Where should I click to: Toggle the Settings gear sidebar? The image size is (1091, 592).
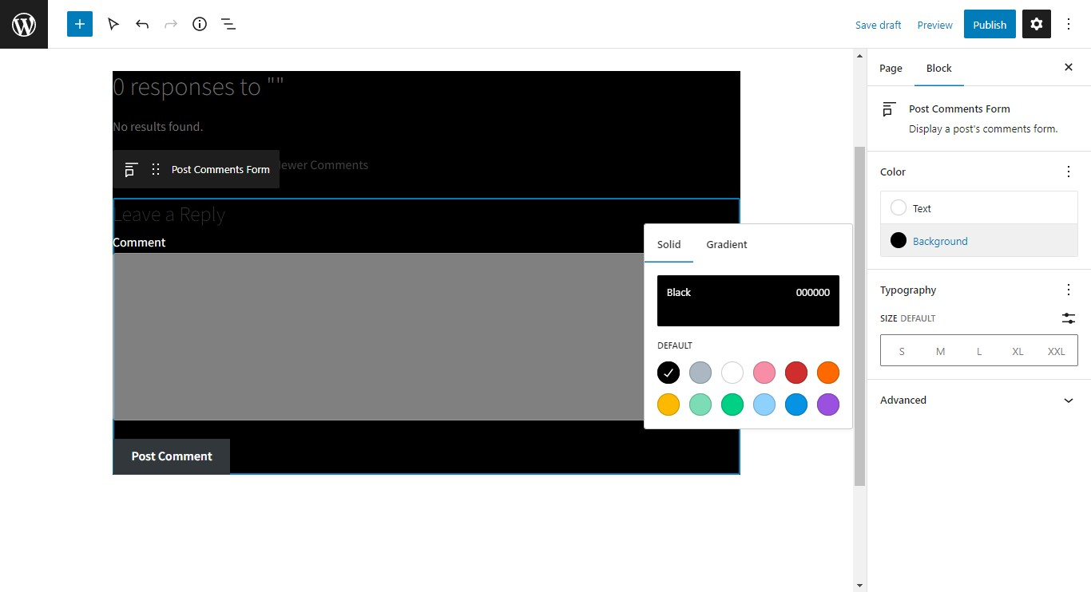point(1037,24)
